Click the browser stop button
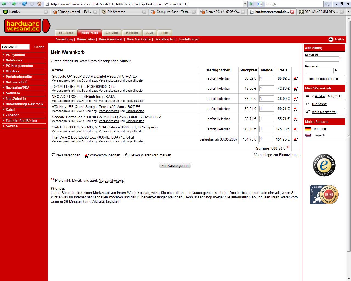The height and width of the screenshot is (281, 351). (32, 4)
